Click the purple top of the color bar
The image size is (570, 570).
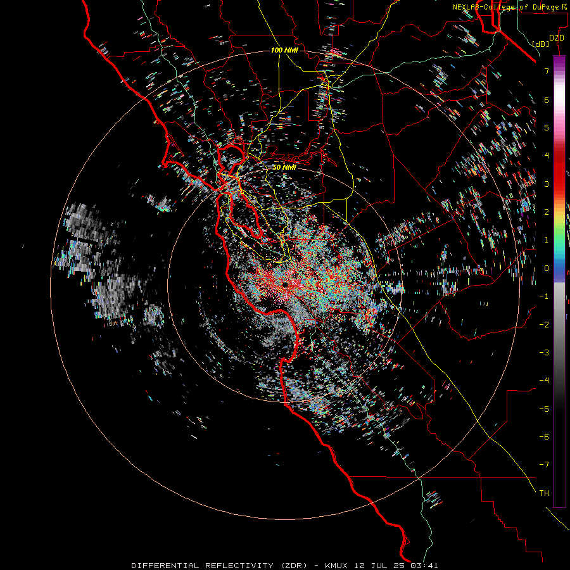point(559,62)
